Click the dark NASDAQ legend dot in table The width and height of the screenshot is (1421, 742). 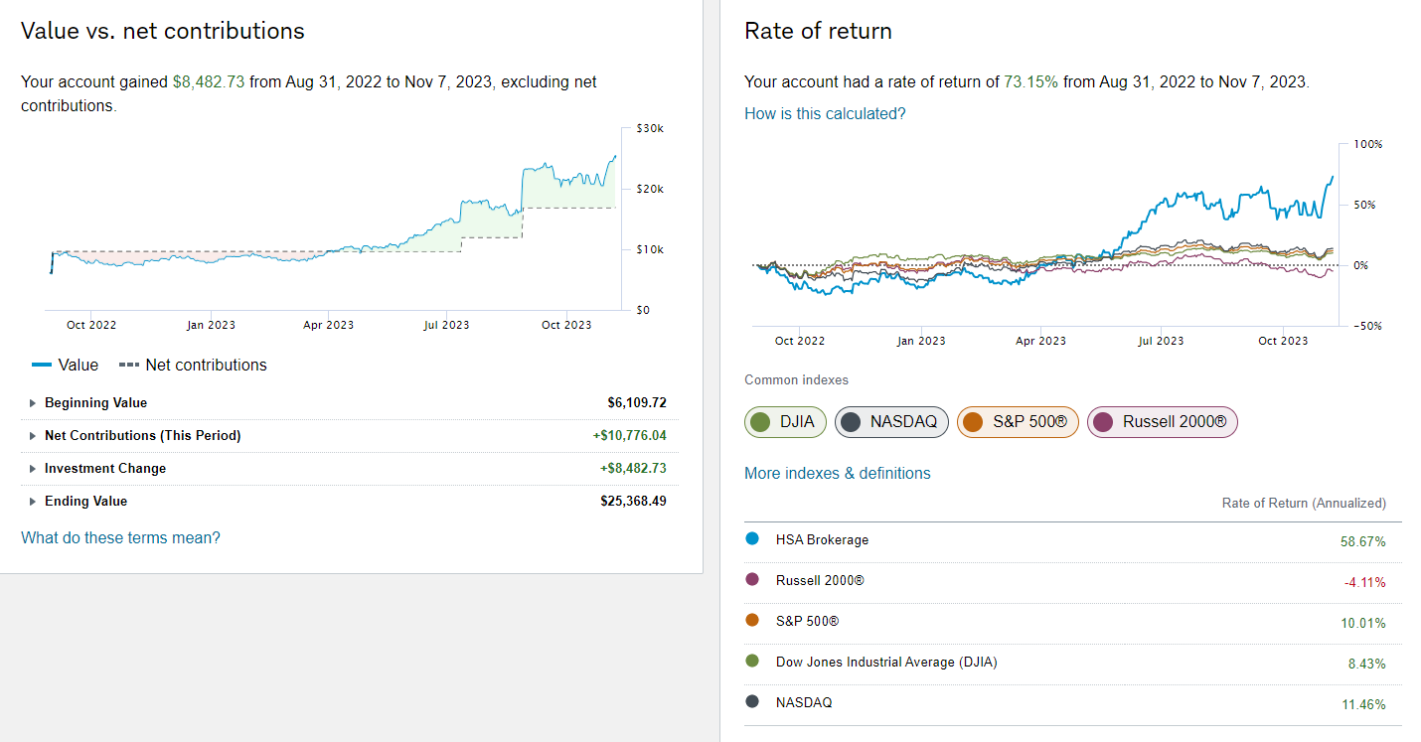(752, 702)
